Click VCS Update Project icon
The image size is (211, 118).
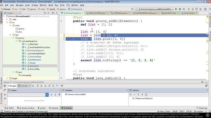click(189, 9)
